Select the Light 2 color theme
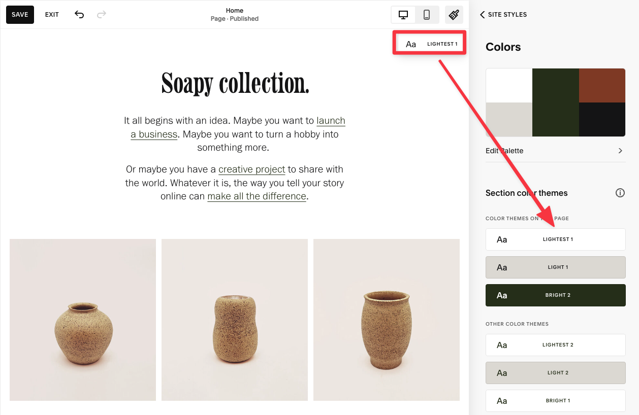This screenshot has width=639, height=415. pos(555,372)
